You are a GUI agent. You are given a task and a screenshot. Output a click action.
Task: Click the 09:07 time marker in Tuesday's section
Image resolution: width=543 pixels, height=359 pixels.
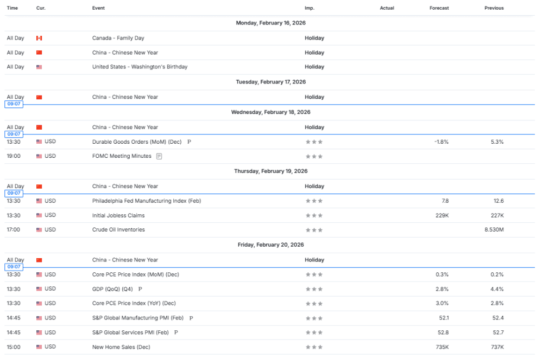[14, 104]
